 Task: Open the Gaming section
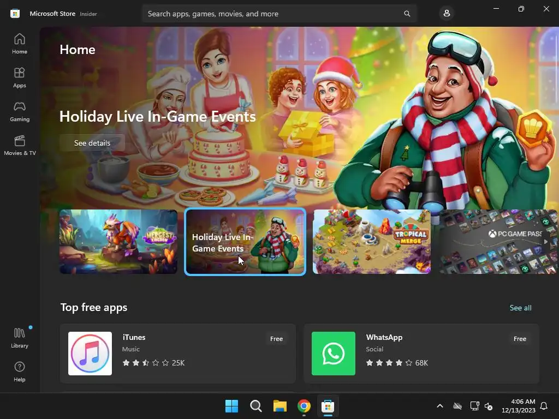click(x=20, y=111)
